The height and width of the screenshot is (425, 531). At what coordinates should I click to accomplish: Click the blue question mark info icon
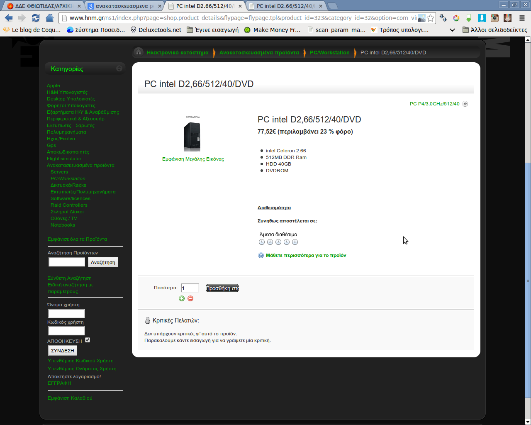coord(261,255)
